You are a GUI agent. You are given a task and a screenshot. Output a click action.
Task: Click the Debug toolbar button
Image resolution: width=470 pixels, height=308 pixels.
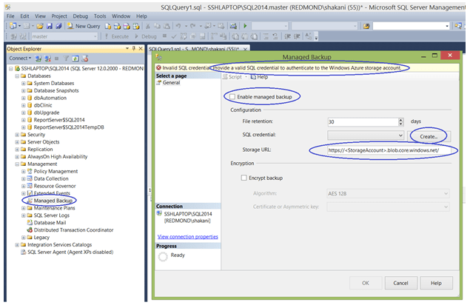click(x=145, y=36)
